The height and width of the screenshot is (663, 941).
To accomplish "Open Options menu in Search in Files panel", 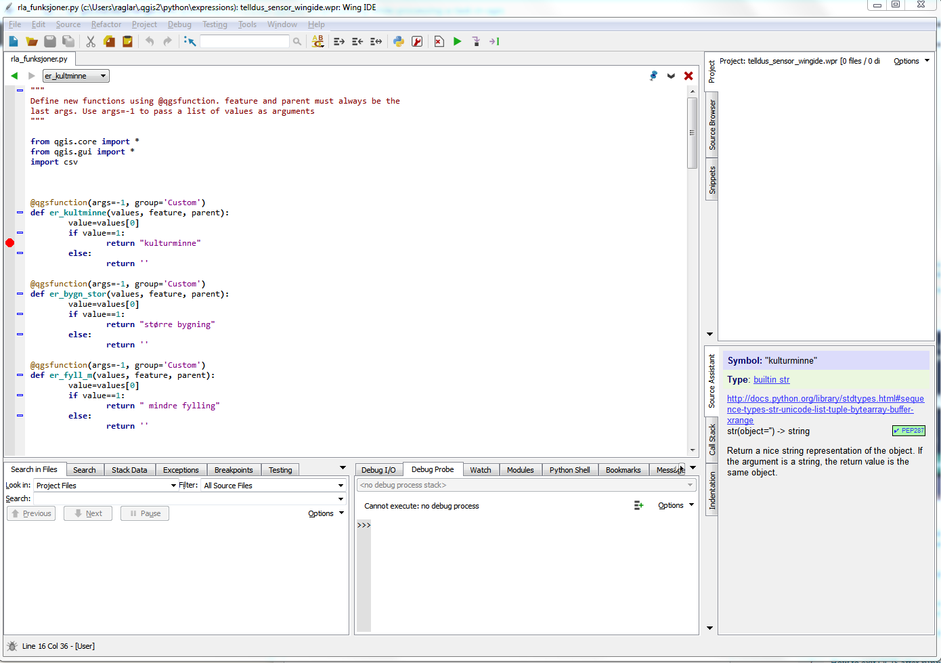I will point(326,513).
